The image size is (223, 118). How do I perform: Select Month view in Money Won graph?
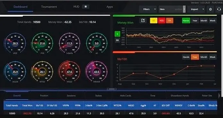point(204,20)
